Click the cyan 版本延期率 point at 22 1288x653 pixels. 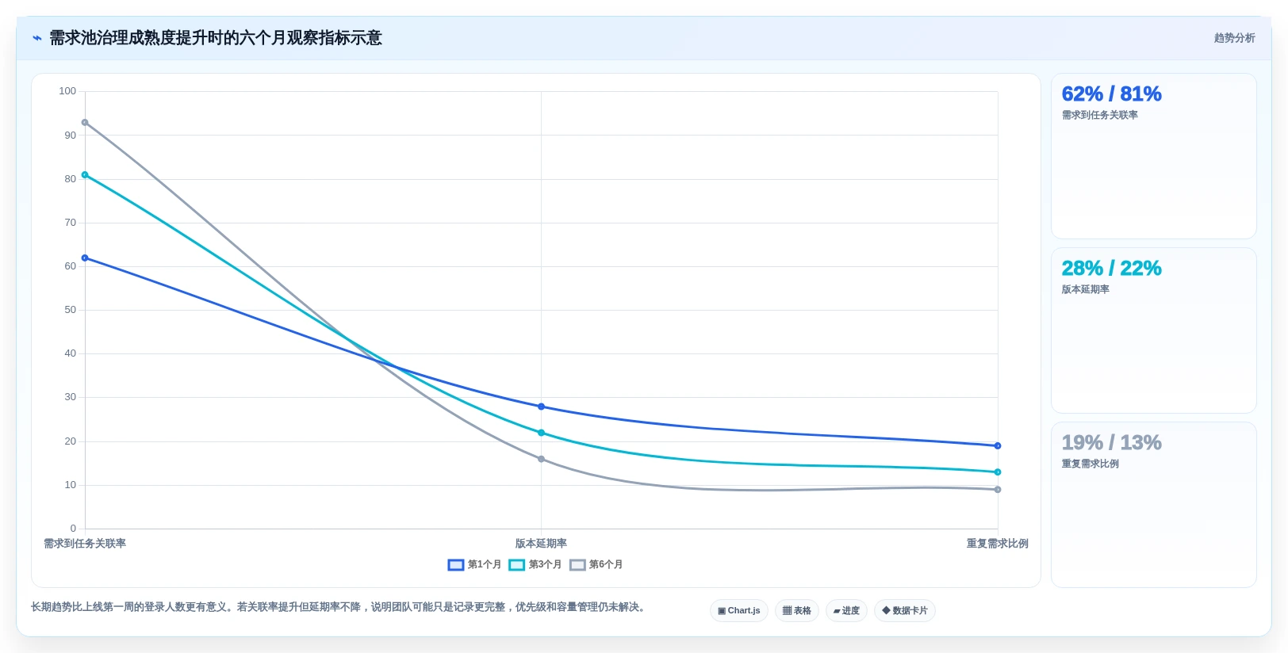[541, 433]
